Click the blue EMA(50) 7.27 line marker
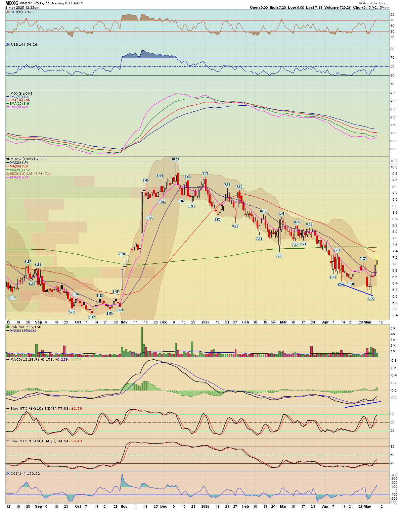 (8, 97)
